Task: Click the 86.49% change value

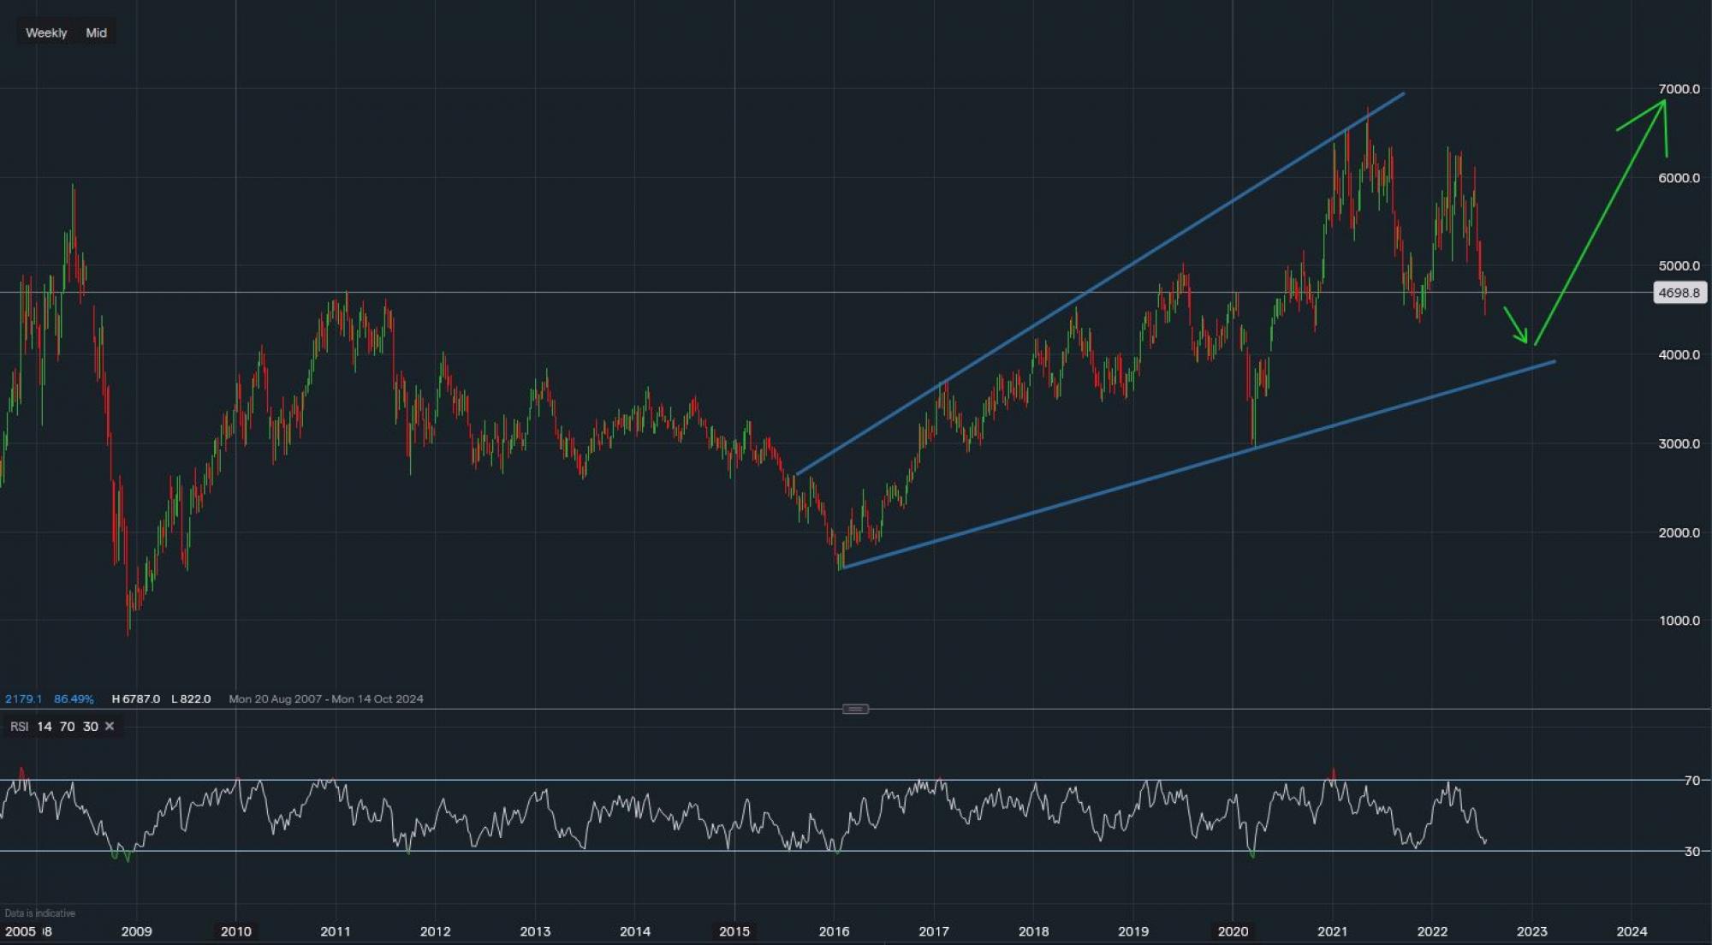Action: click(74, 698)
